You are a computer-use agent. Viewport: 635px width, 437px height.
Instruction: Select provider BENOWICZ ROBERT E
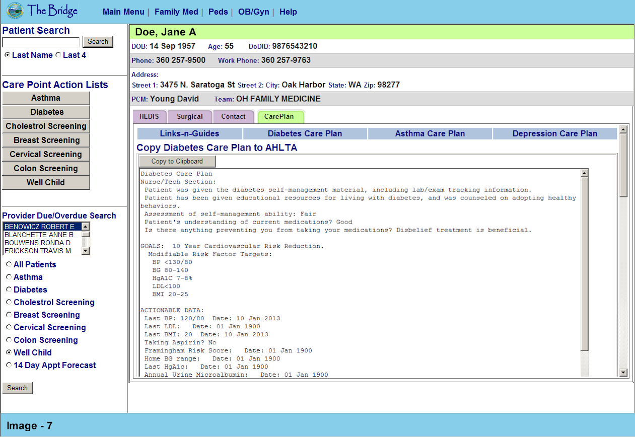42,227
